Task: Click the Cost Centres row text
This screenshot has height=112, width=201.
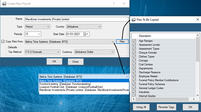Action: tap(146, 64)
